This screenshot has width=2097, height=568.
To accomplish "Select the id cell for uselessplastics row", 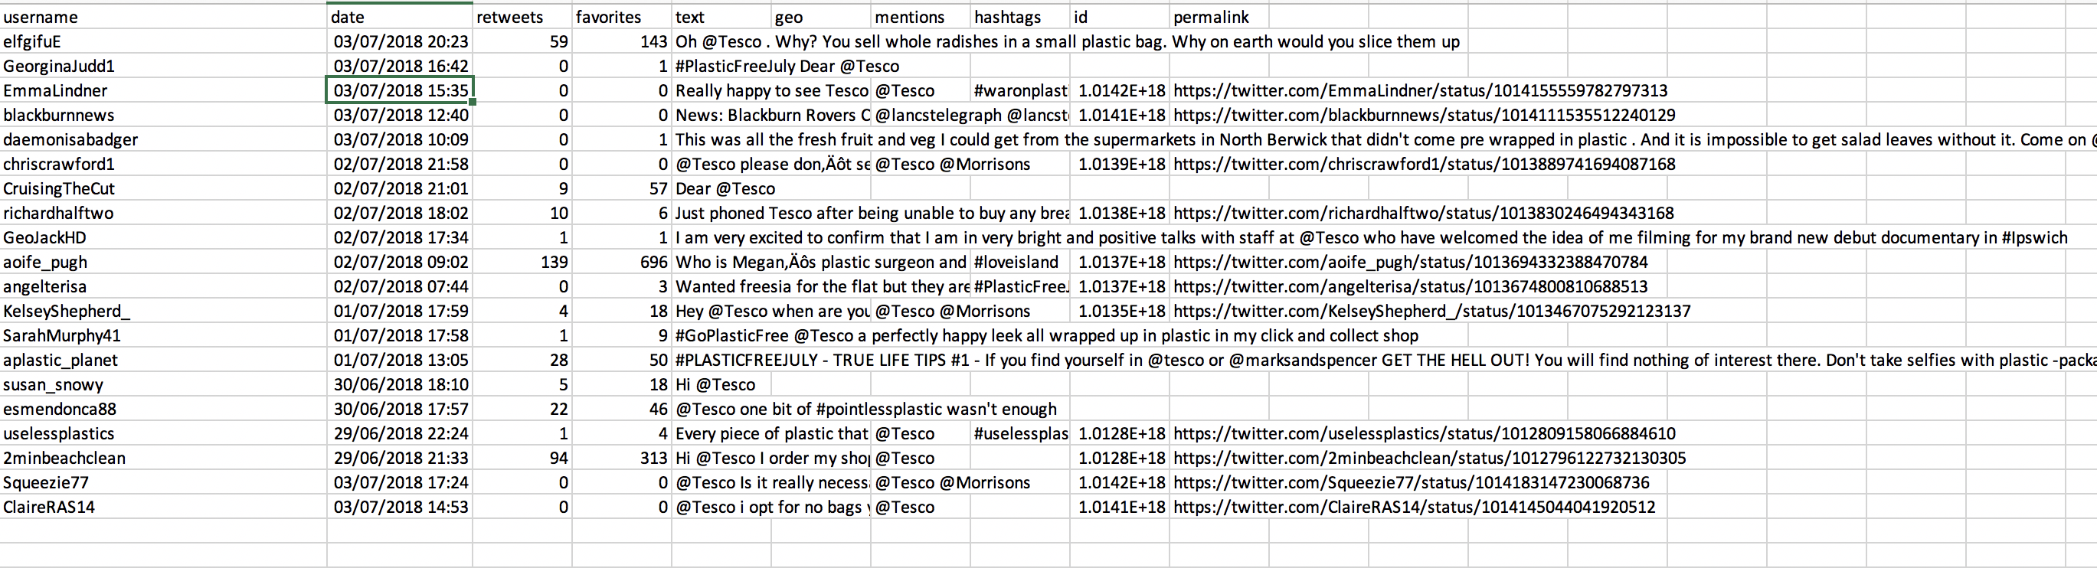I will pyautogui.click(x=1119, y=434).
